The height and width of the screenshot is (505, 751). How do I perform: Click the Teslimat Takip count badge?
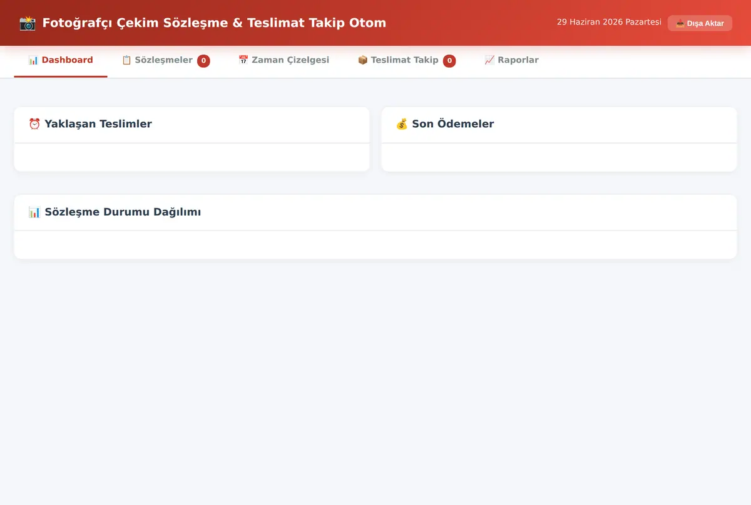pyautogui.click(x=449, y=61)
